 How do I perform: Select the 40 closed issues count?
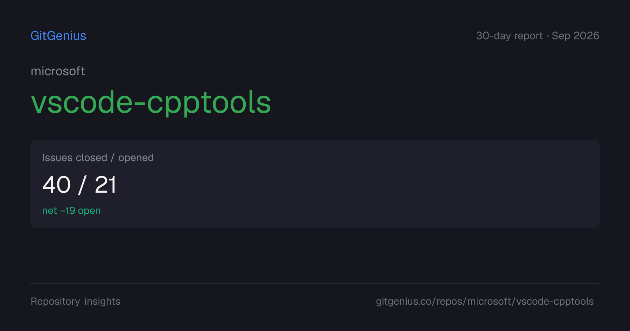click(56, 185)
